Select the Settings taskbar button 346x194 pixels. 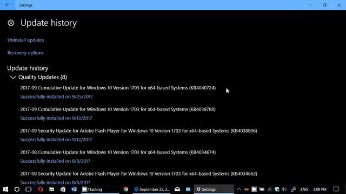tap(214, 189)
